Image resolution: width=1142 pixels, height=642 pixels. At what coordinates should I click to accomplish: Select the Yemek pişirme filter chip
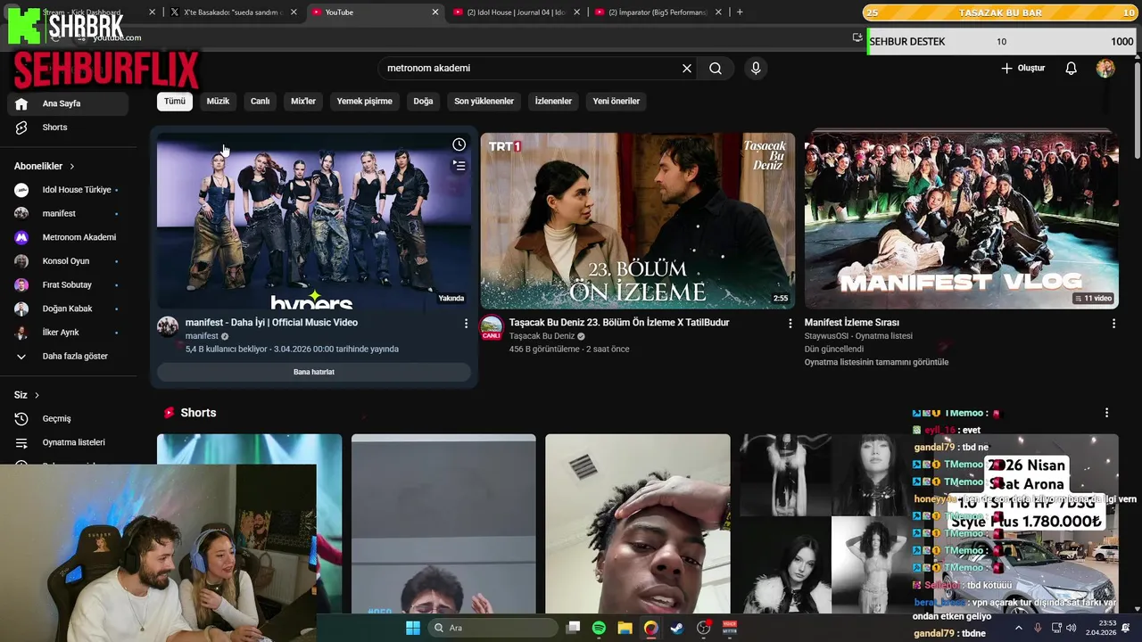coord(364,101)
